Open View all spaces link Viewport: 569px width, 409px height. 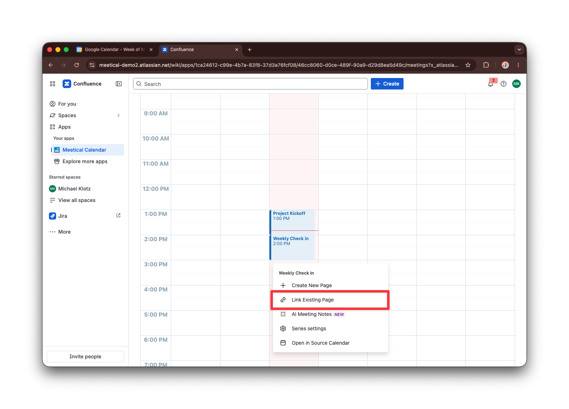77,200
